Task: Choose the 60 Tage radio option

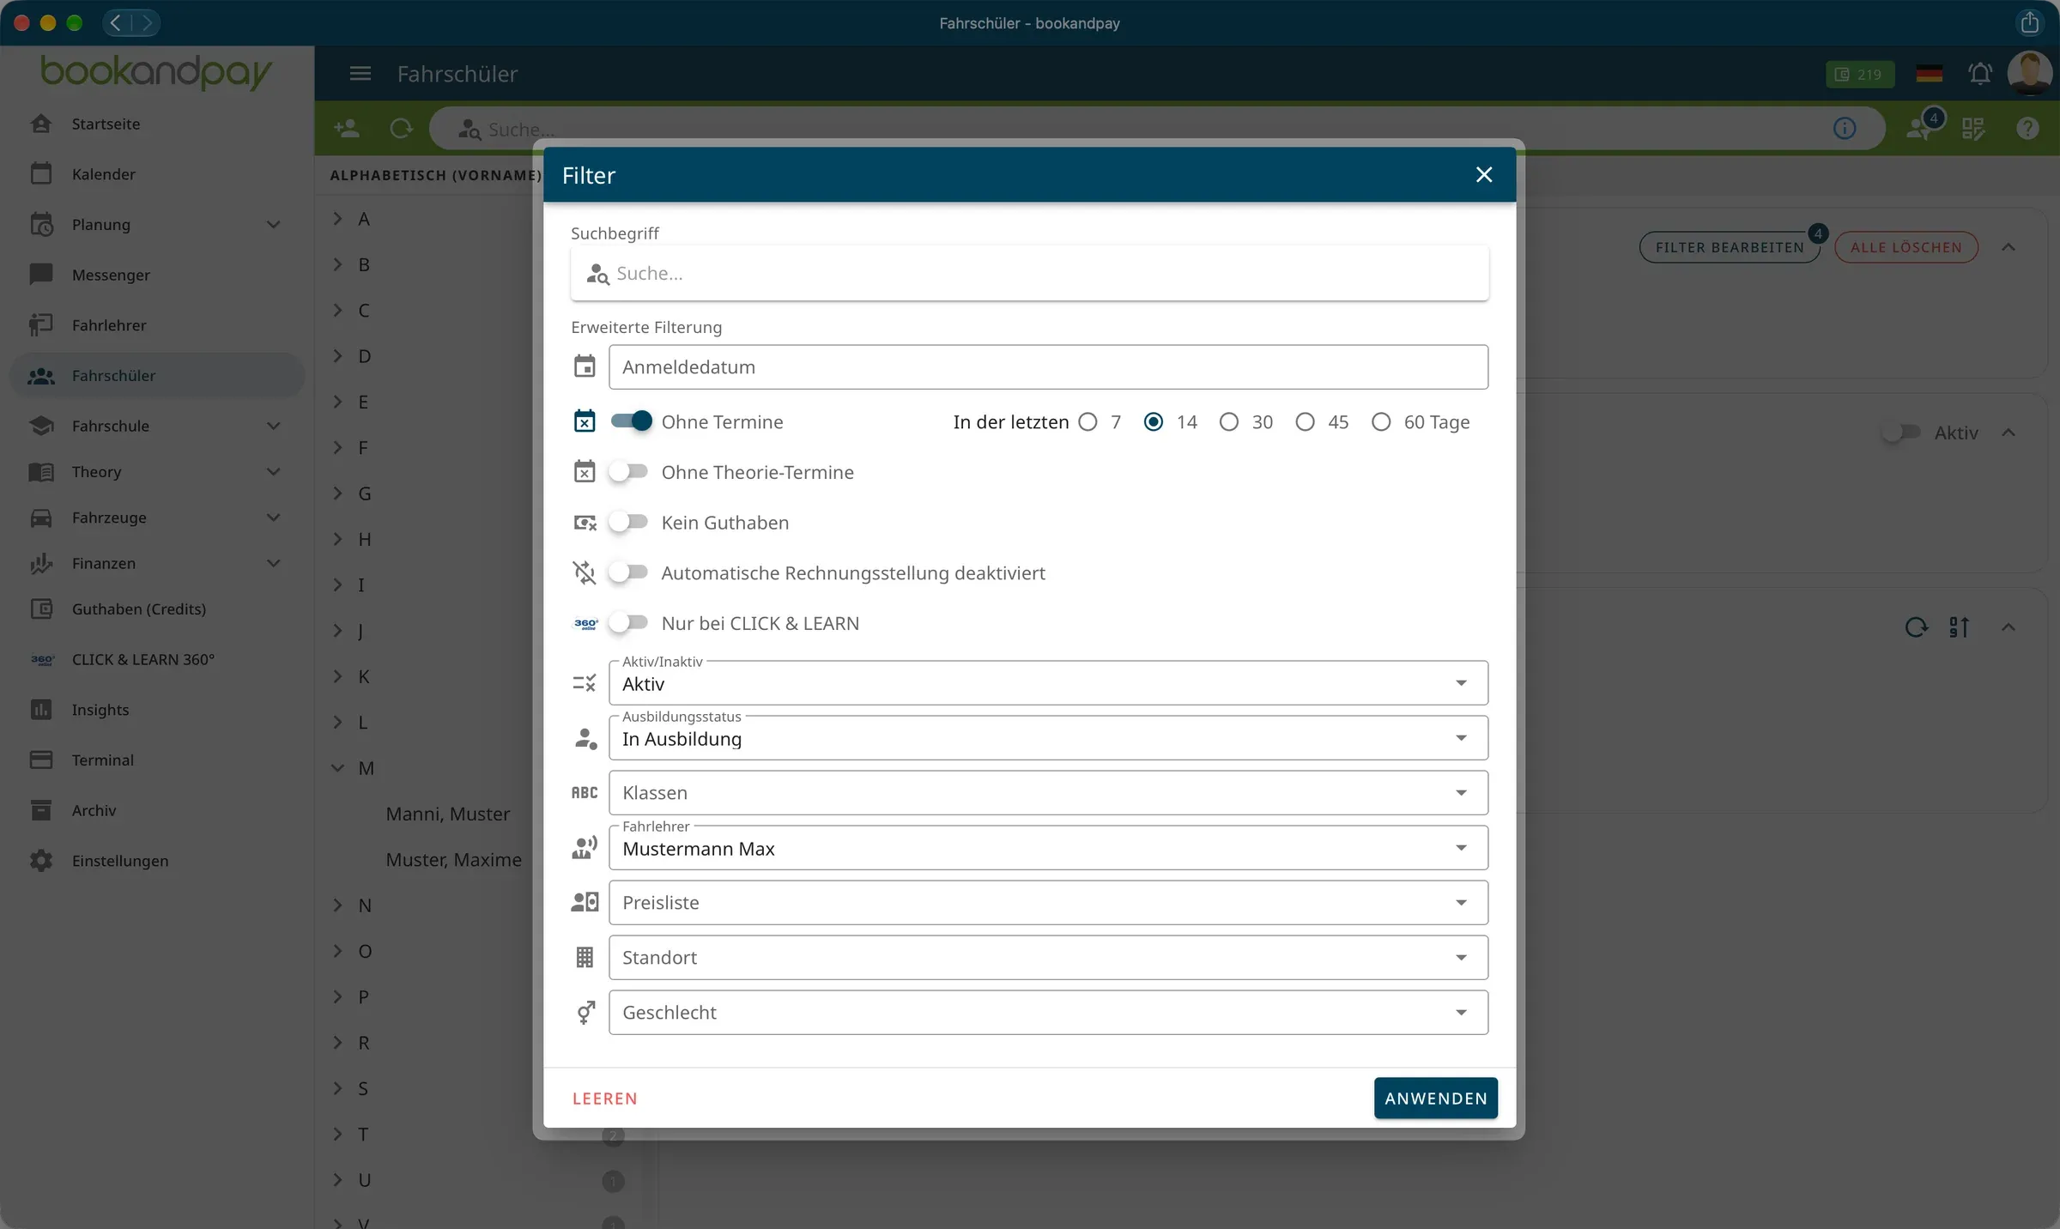Action: pyautogui.click(x=1381, y=421)
